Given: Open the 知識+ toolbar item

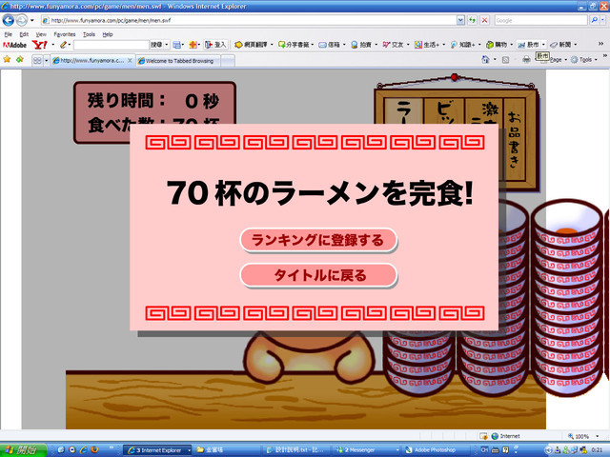Looking at the screenshot, I should point(463,45).
